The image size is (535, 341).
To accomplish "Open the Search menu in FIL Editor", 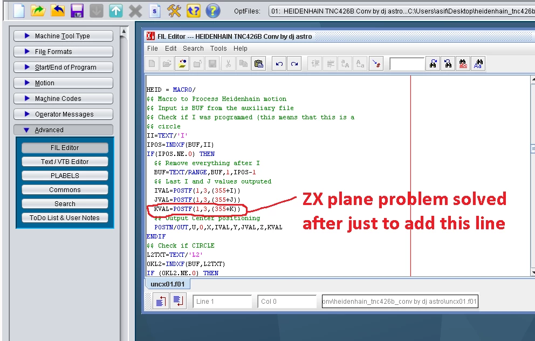I will click(193, 49).
